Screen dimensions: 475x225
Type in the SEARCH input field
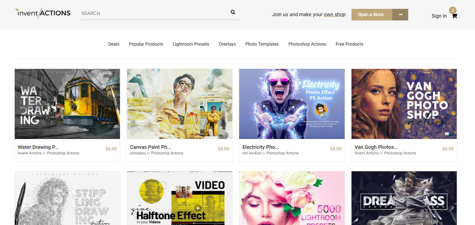(x=154, y=13)
